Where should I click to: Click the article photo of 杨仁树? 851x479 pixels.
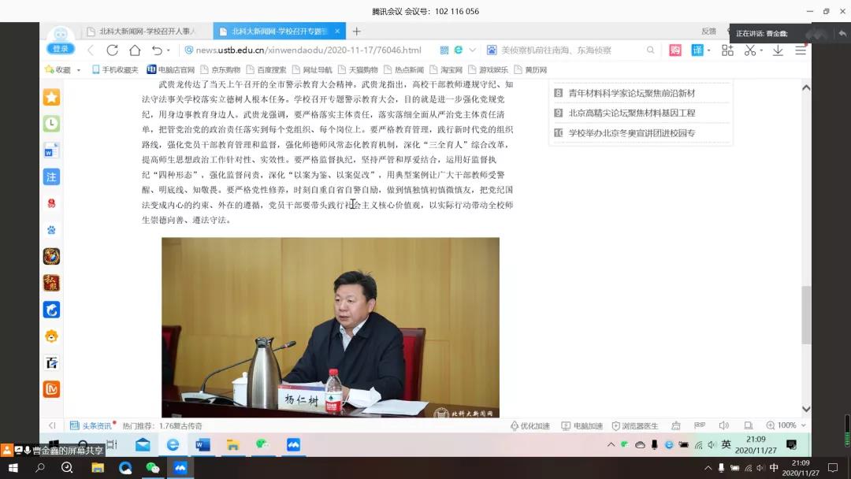coord(330,327)
